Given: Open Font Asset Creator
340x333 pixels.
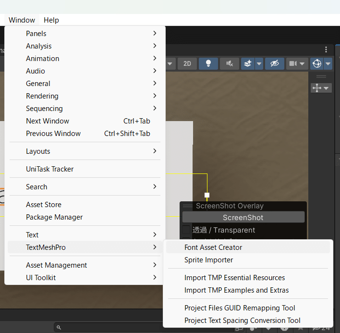Looking at the screenshot, I should click(x=248, y=247).
